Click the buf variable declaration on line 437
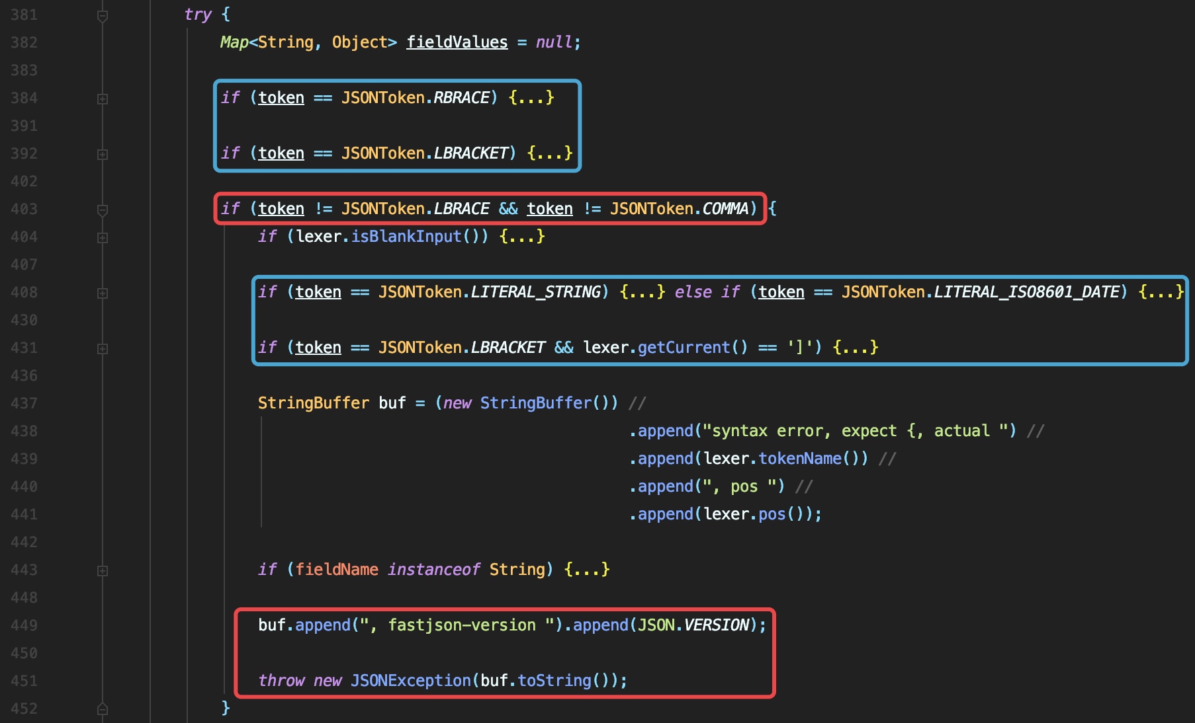Viewport: 1195px width, 723px height. pos(392,403)
